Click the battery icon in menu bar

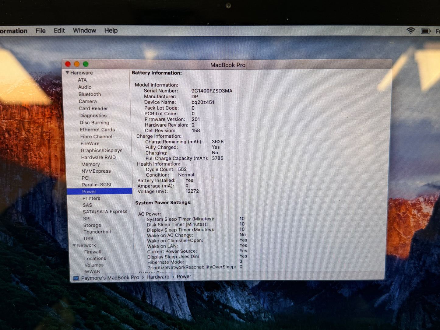(x=425, y=30)
